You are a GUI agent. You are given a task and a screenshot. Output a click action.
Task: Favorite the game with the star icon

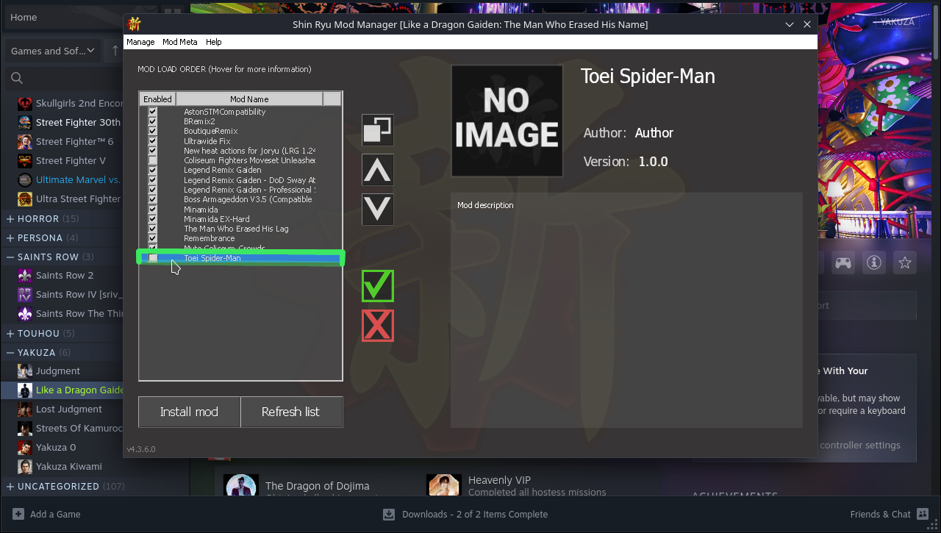(x=905, y=262)
